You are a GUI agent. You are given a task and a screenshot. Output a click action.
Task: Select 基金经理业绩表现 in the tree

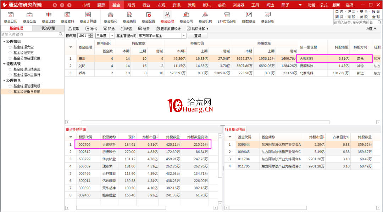pos(27,69)
